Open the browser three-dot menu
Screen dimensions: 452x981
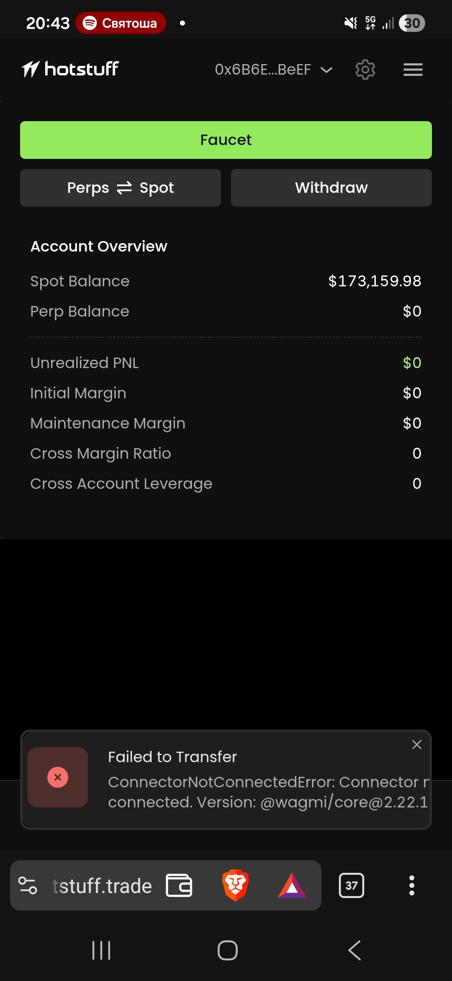click(x=411, y=885)
